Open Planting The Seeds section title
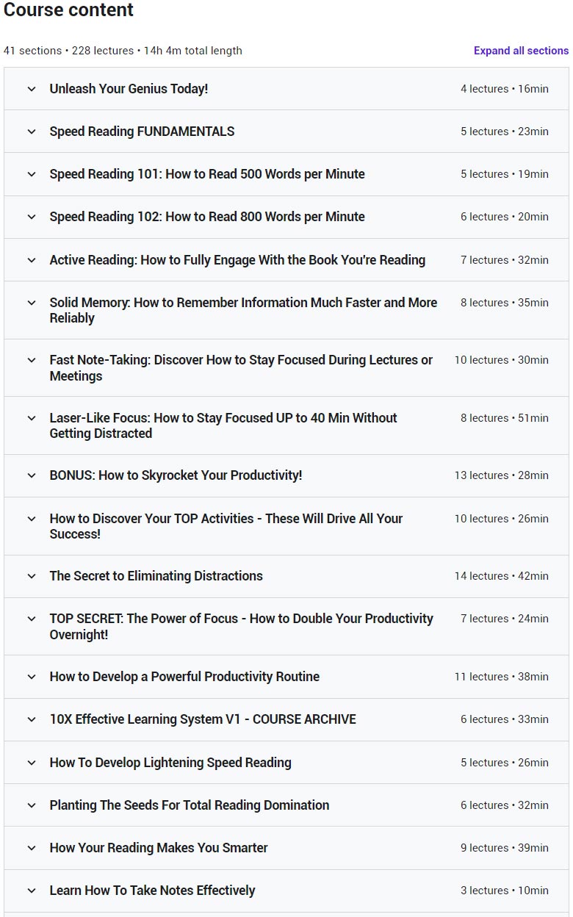 coord(190,805)
